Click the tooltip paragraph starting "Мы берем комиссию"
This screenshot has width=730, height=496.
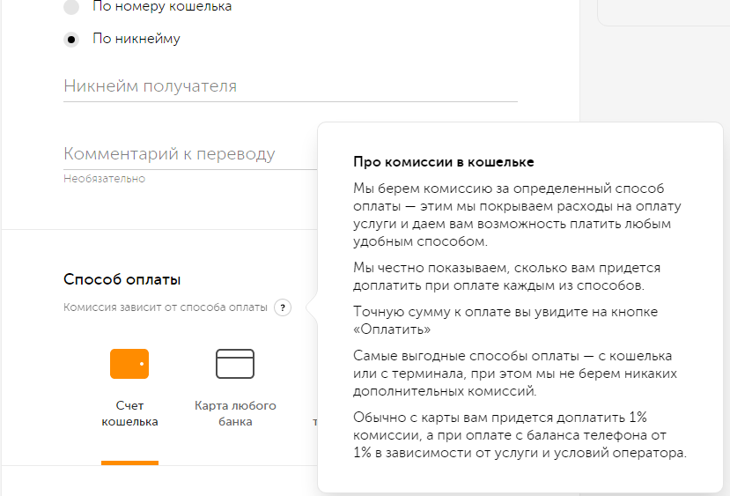512,215
